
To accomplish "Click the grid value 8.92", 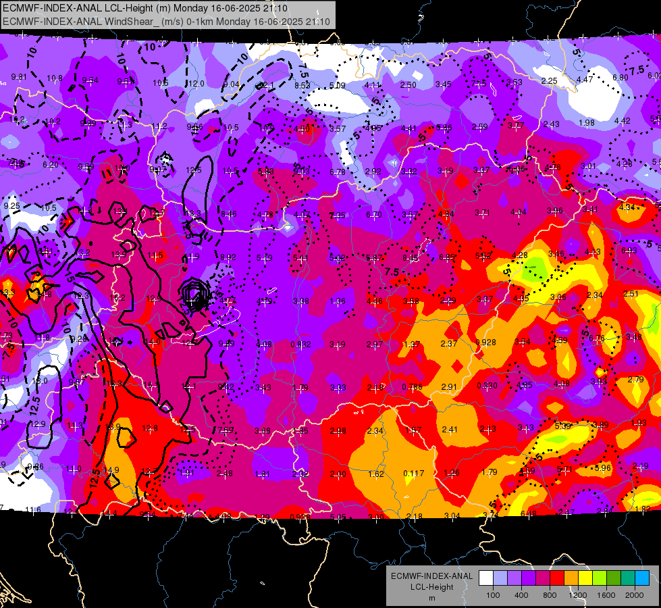I will click(228, 257).
